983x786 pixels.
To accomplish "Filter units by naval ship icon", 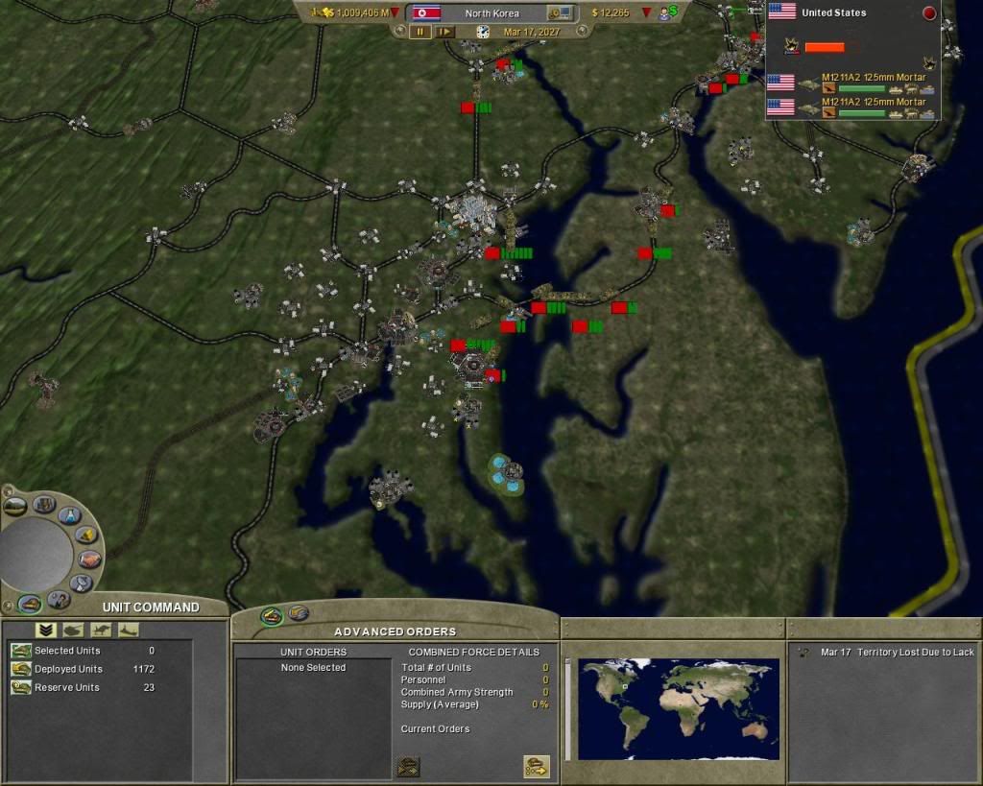I will coord(128,630).
